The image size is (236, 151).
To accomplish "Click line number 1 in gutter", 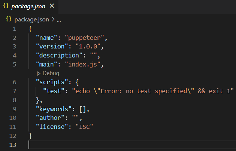I will (x=15, y=29).
